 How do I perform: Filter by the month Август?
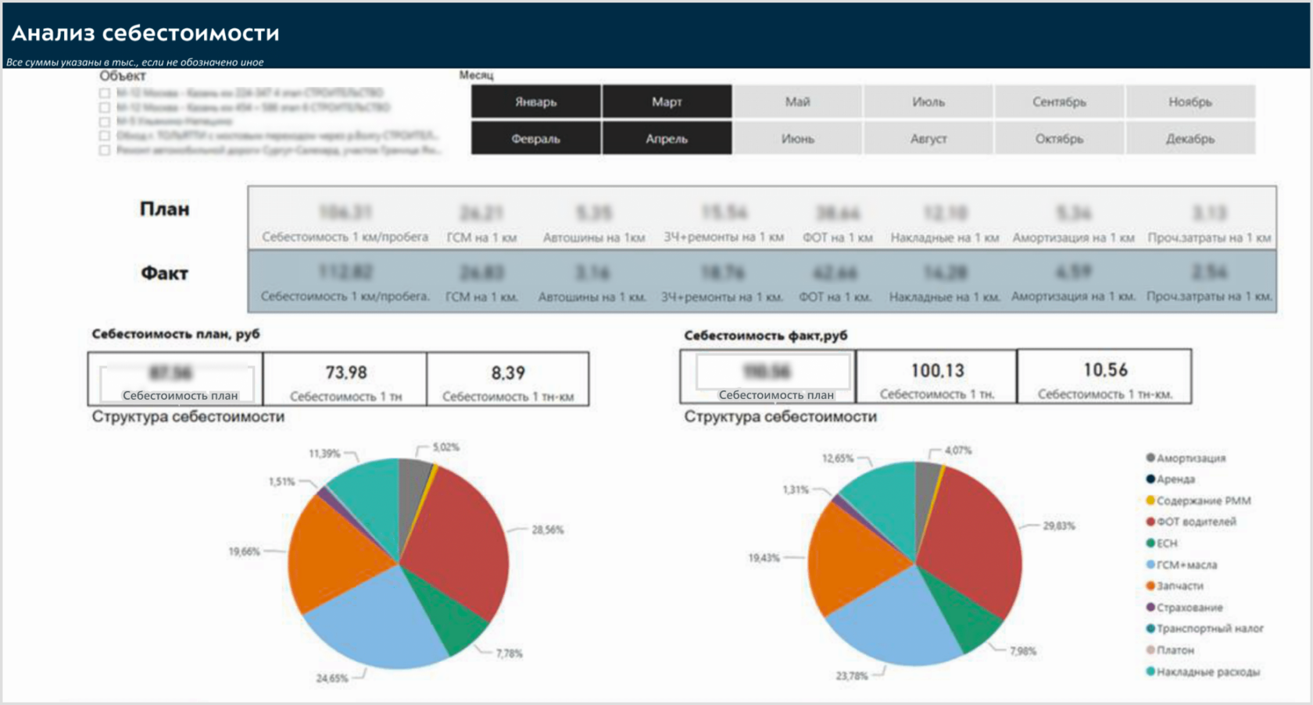[x=928, y=138]
